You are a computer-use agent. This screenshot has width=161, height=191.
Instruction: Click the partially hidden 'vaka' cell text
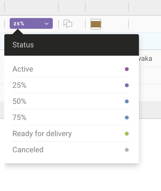(x=145, y=59)
